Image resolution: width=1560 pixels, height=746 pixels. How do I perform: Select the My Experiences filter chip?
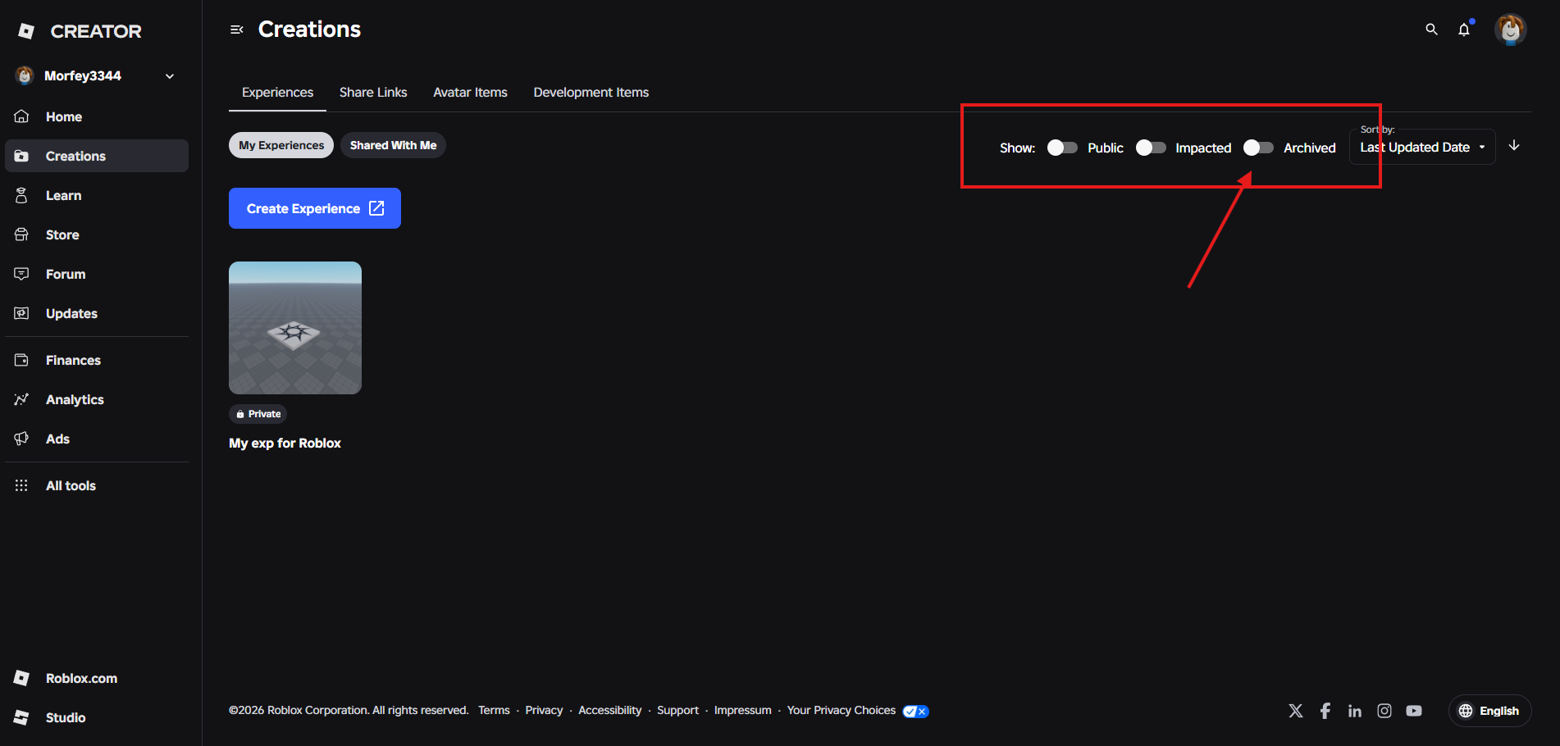point(281,145)
